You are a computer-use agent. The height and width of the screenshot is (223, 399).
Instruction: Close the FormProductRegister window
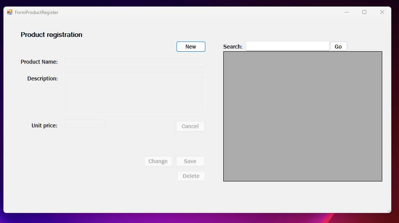382,12
